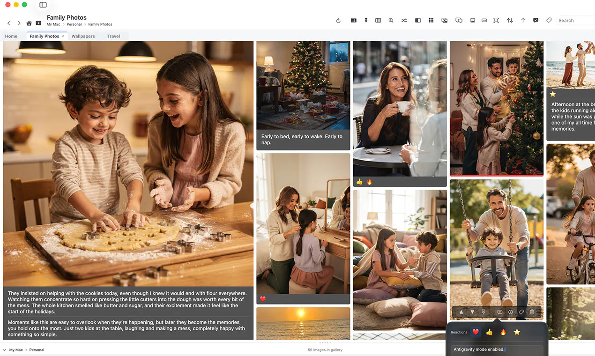Screen dimensions: 595x356
Task: Click the add-to-favorites folder icon
Action: (x=38, y=23)
